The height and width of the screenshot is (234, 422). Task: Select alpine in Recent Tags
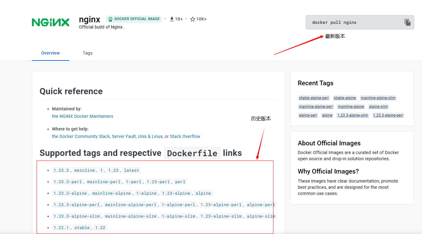(x=327, y=115)
